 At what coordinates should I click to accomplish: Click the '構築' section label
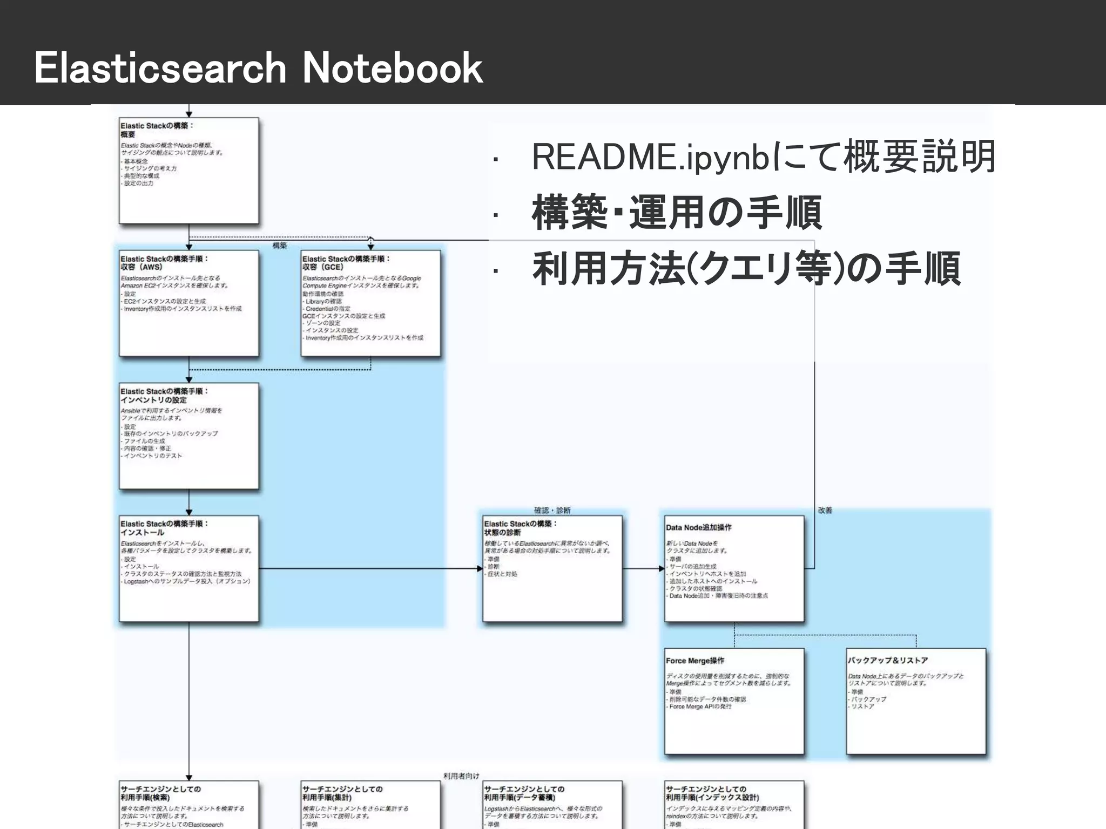[x=280, y=246]
